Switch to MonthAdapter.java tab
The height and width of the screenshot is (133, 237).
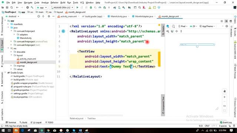[x=144, y=16]
